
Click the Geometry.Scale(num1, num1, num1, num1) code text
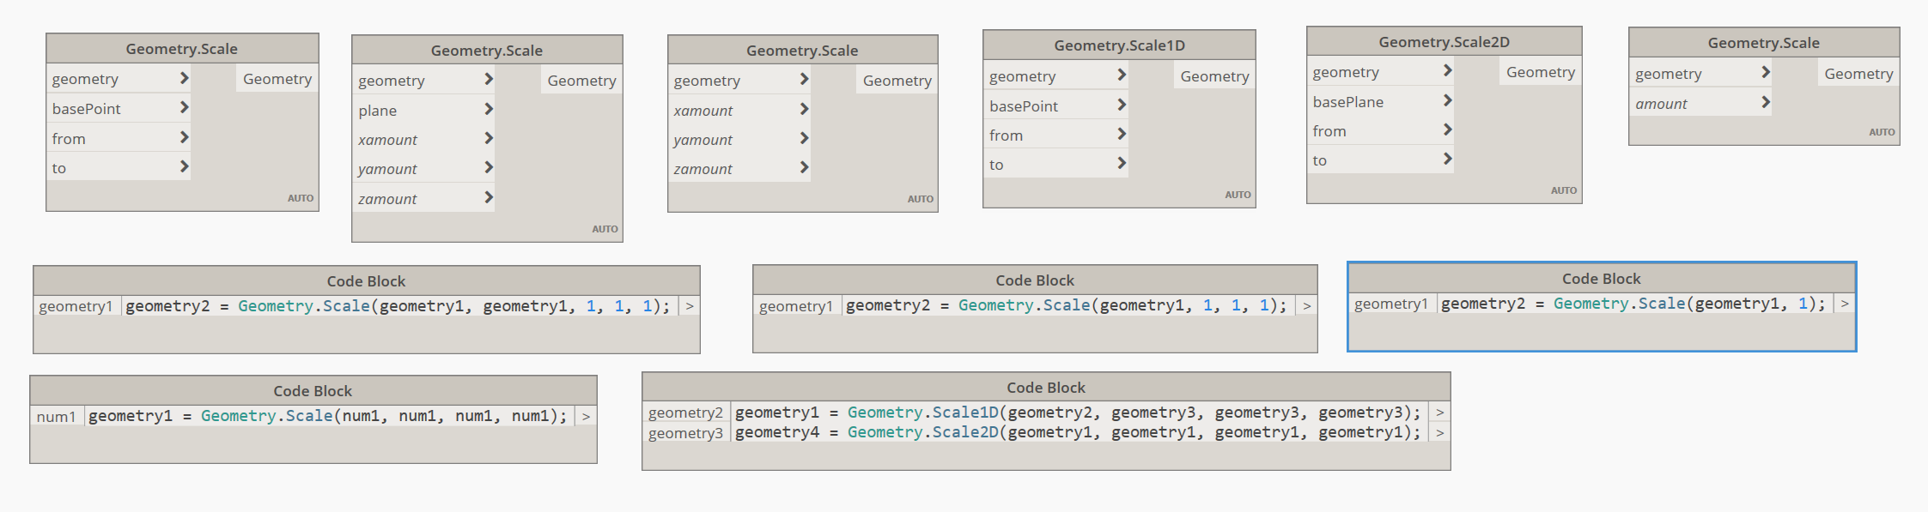pyautogui.click(x=383, y=416)
